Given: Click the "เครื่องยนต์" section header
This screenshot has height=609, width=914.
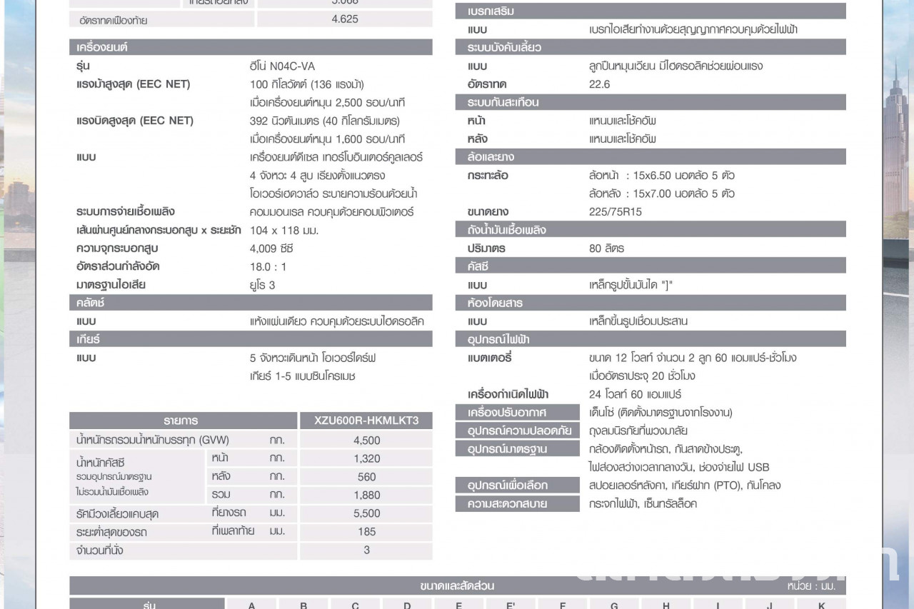Looking at the screenshot, I should (x=251, y=47).
